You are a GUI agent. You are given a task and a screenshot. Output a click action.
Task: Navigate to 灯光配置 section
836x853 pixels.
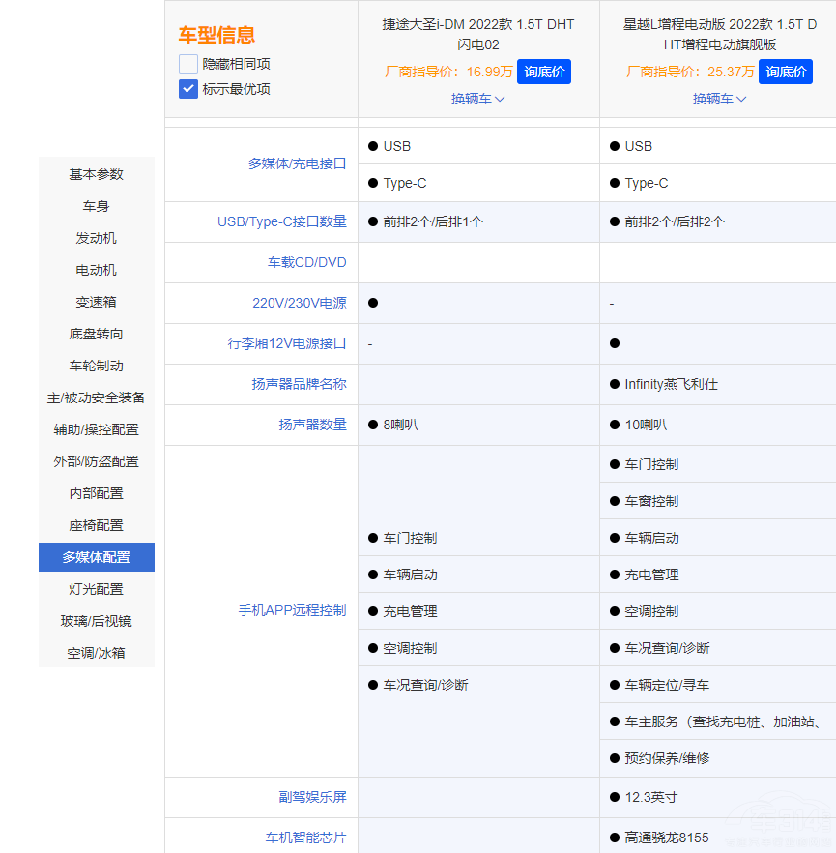[96, 589]
